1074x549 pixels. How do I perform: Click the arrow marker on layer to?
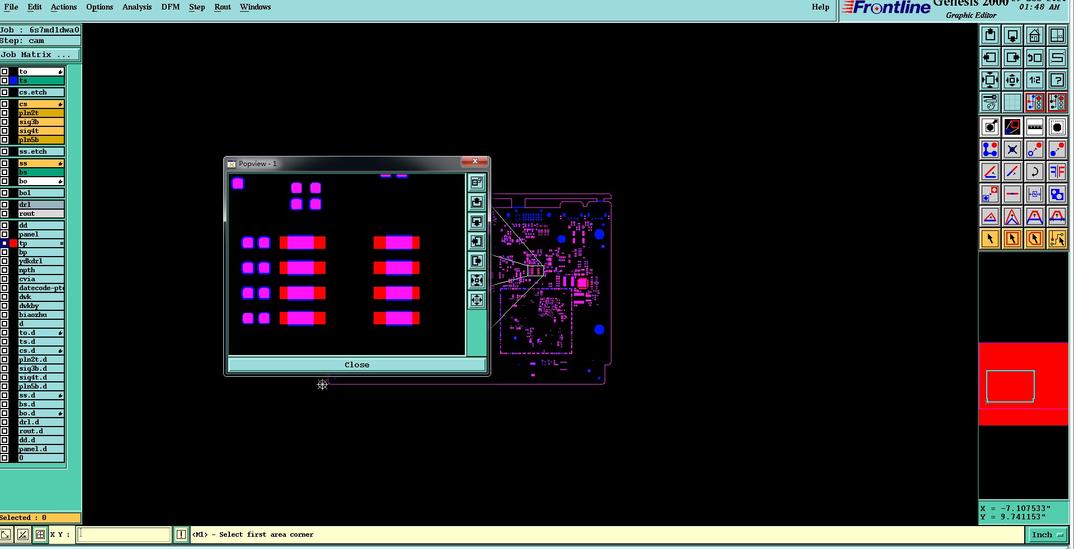pyautogui.click(x=60, y=72)
